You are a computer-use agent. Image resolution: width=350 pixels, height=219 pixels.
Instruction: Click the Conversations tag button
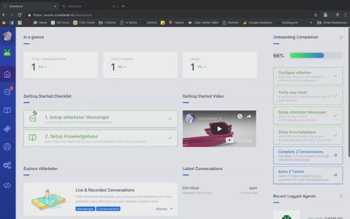pyautogui.click(x=108, y=209)
